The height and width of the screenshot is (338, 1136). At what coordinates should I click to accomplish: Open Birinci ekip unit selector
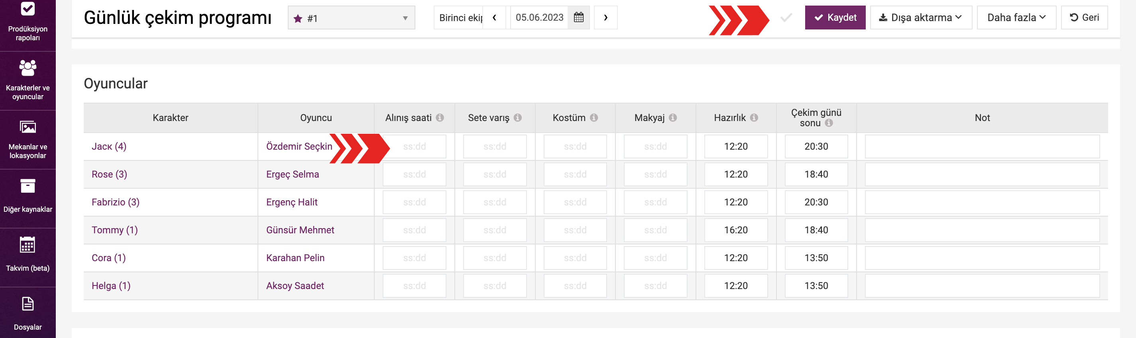click(x=459, y=18)
